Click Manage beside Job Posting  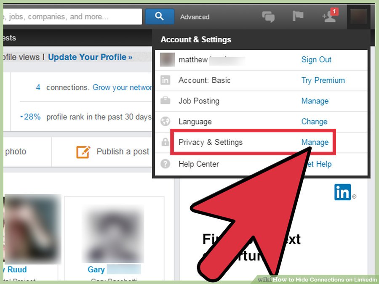point(315,101)
